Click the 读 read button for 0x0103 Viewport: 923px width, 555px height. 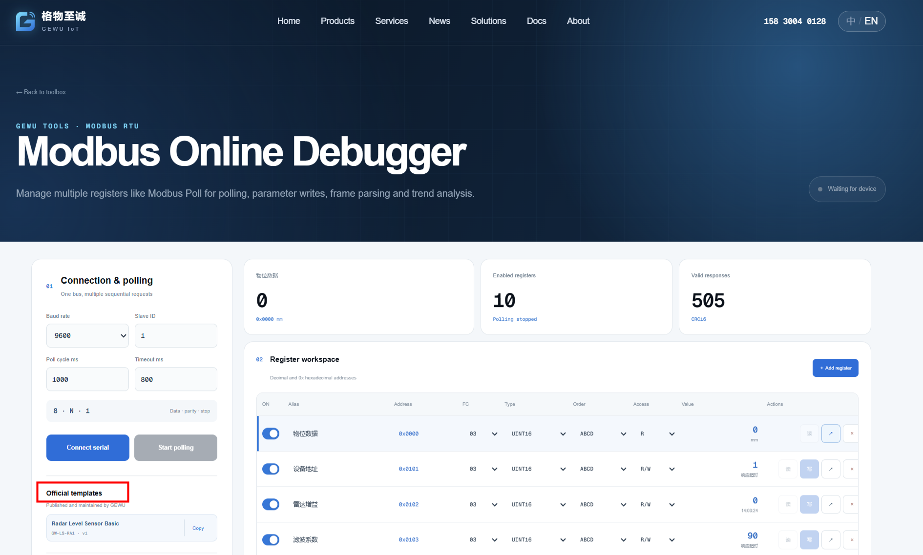(x=788, y=540)
